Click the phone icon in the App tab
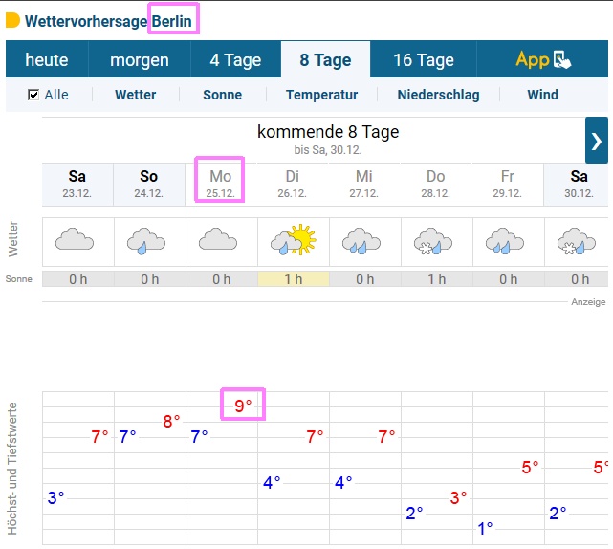The height and width of the screenshot is (549, 613). [562, 60]
